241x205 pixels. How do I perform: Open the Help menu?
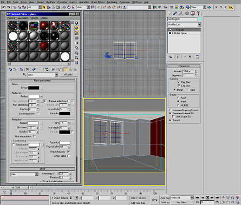146,2
